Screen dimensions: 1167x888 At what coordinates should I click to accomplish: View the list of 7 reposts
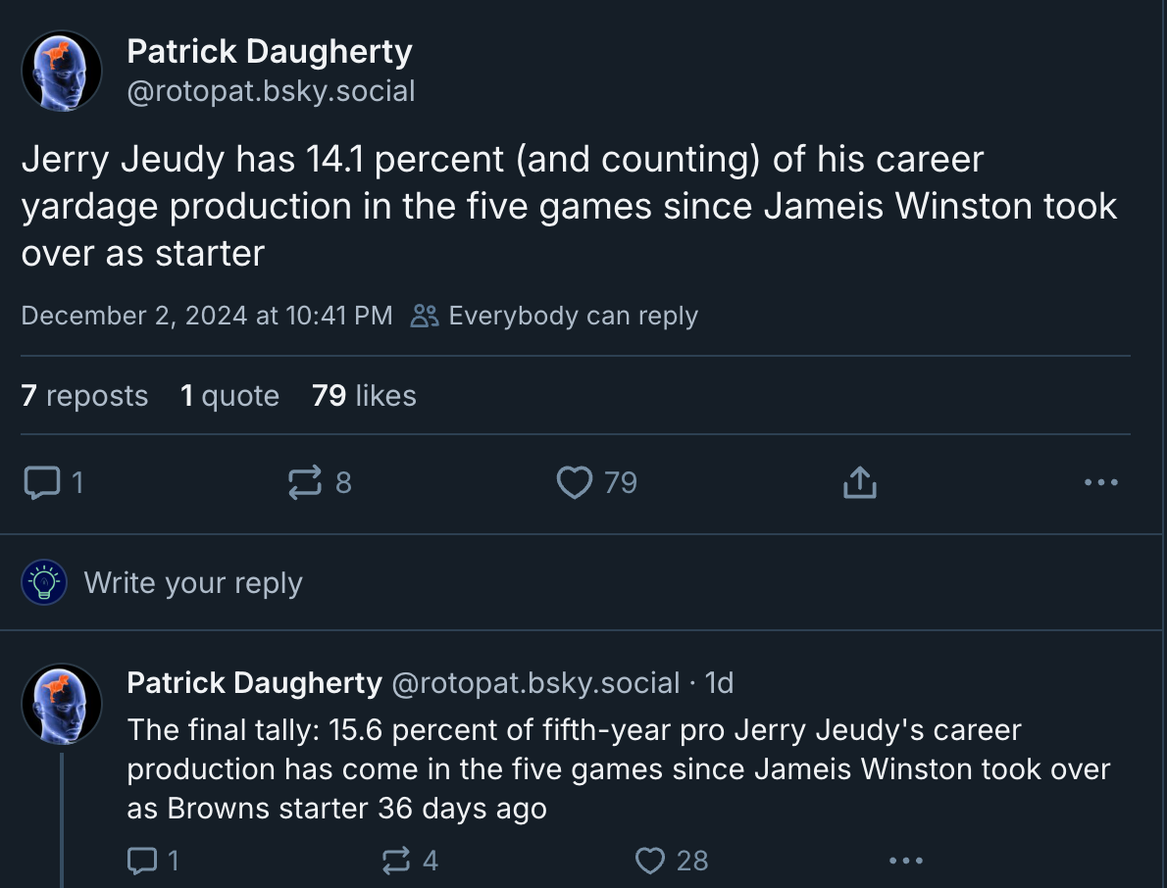click(x=84, y=396)
